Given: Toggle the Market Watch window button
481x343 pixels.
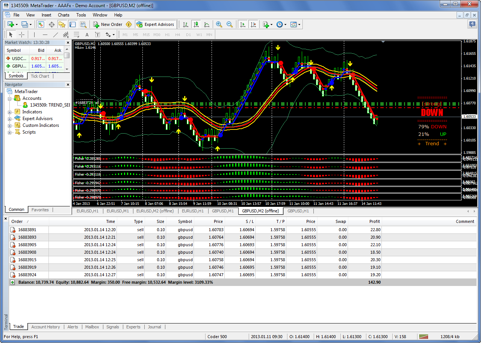Looking at the screenshot, I should tap(41, 24).
